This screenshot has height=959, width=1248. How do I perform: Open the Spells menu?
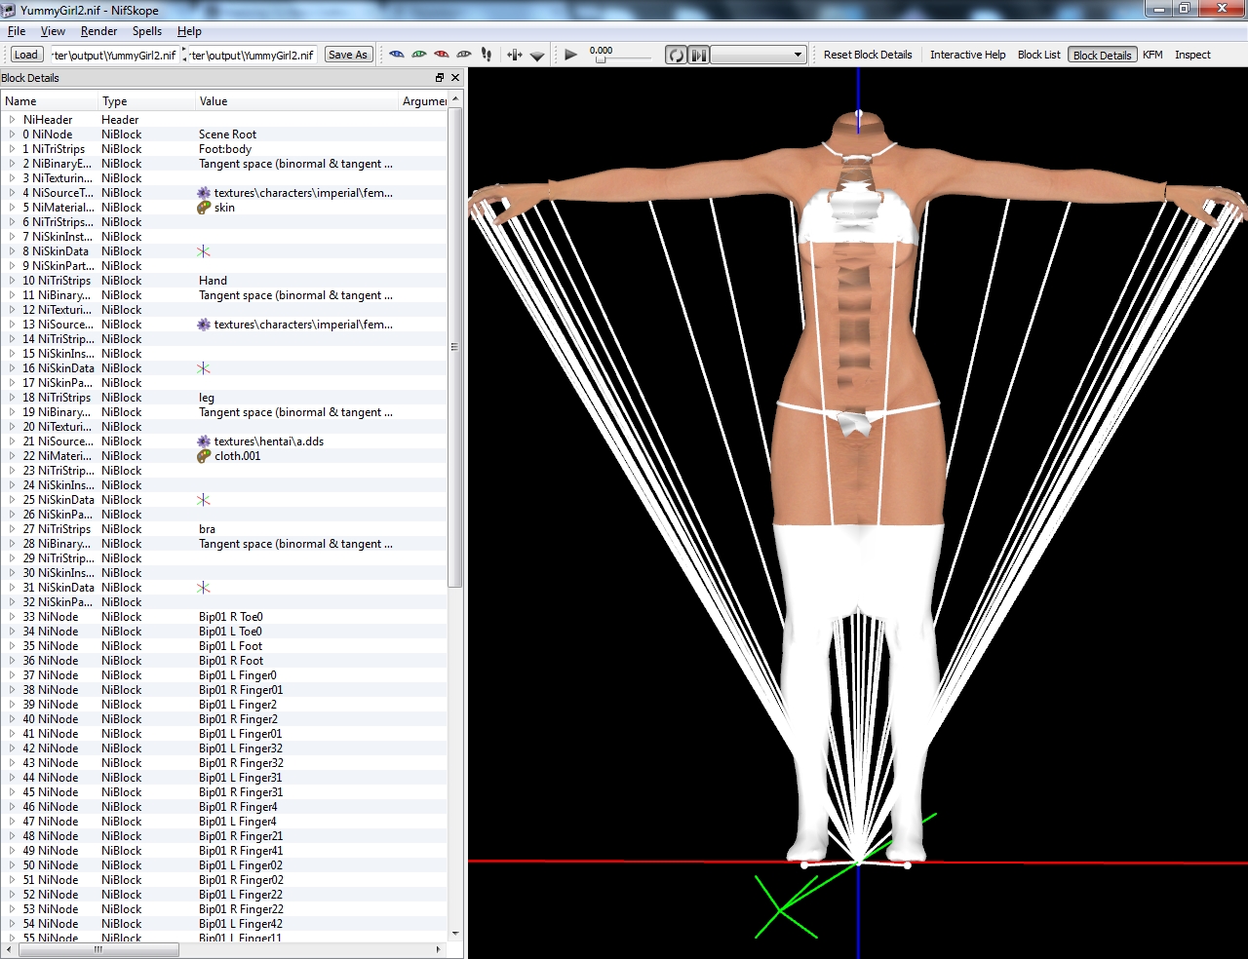147,31
